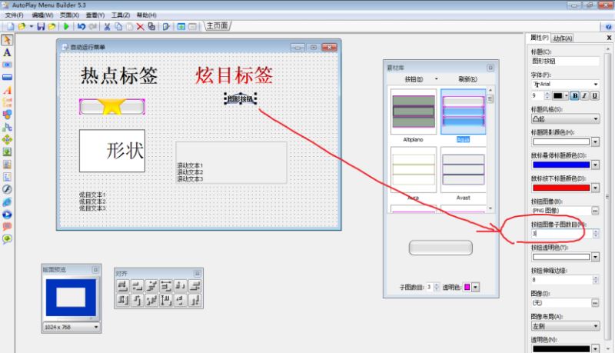The width and height of the screenshot is (615, 353).
Task: Redo the action in toolbar
Action: point(92,26)
